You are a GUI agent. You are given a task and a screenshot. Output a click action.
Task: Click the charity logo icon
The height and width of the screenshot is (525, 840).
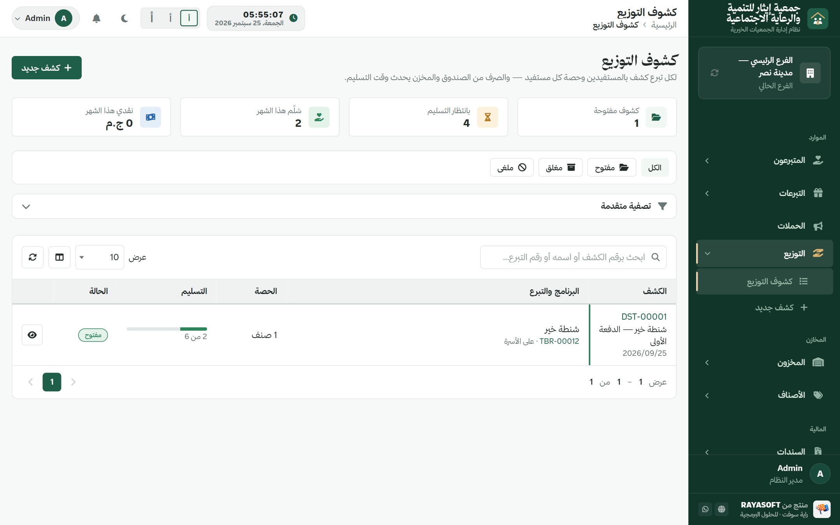(x=817, y=18)
